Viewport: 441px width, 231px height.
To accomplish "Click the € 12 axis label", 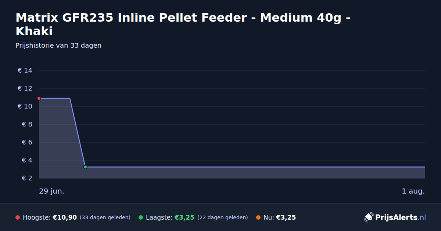I will coord(25,88).
